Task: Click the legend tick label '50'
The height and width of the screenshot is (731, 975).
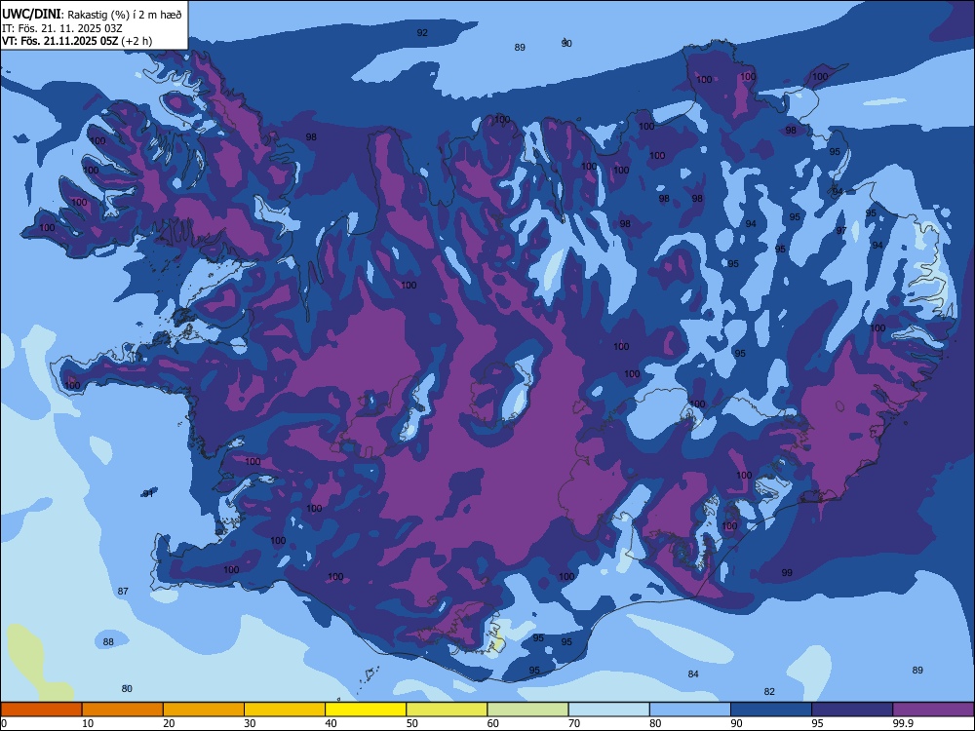Action: coord(411,723)
